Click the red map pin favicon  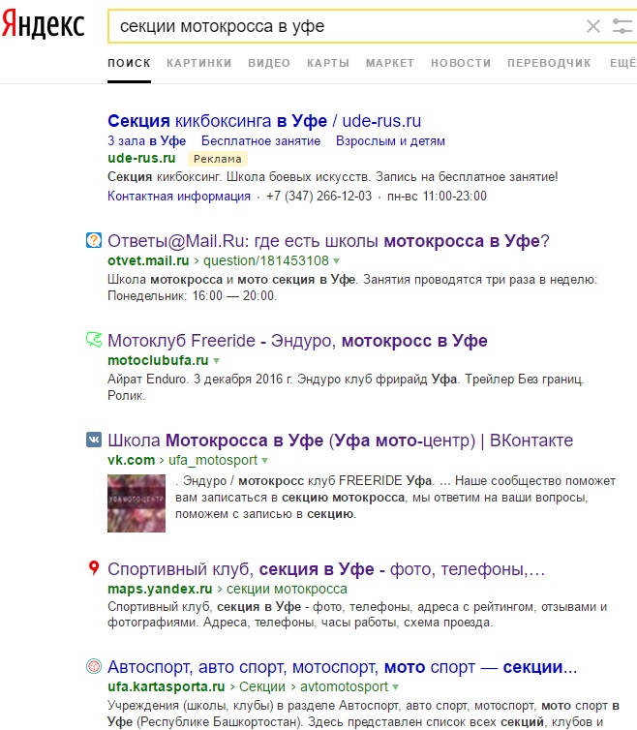tap(94, 568)
